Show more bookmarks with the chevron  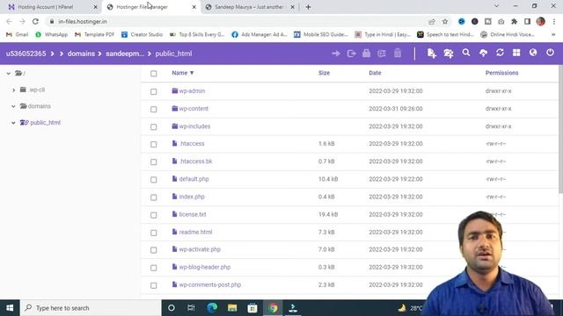(x=553, y=34)
